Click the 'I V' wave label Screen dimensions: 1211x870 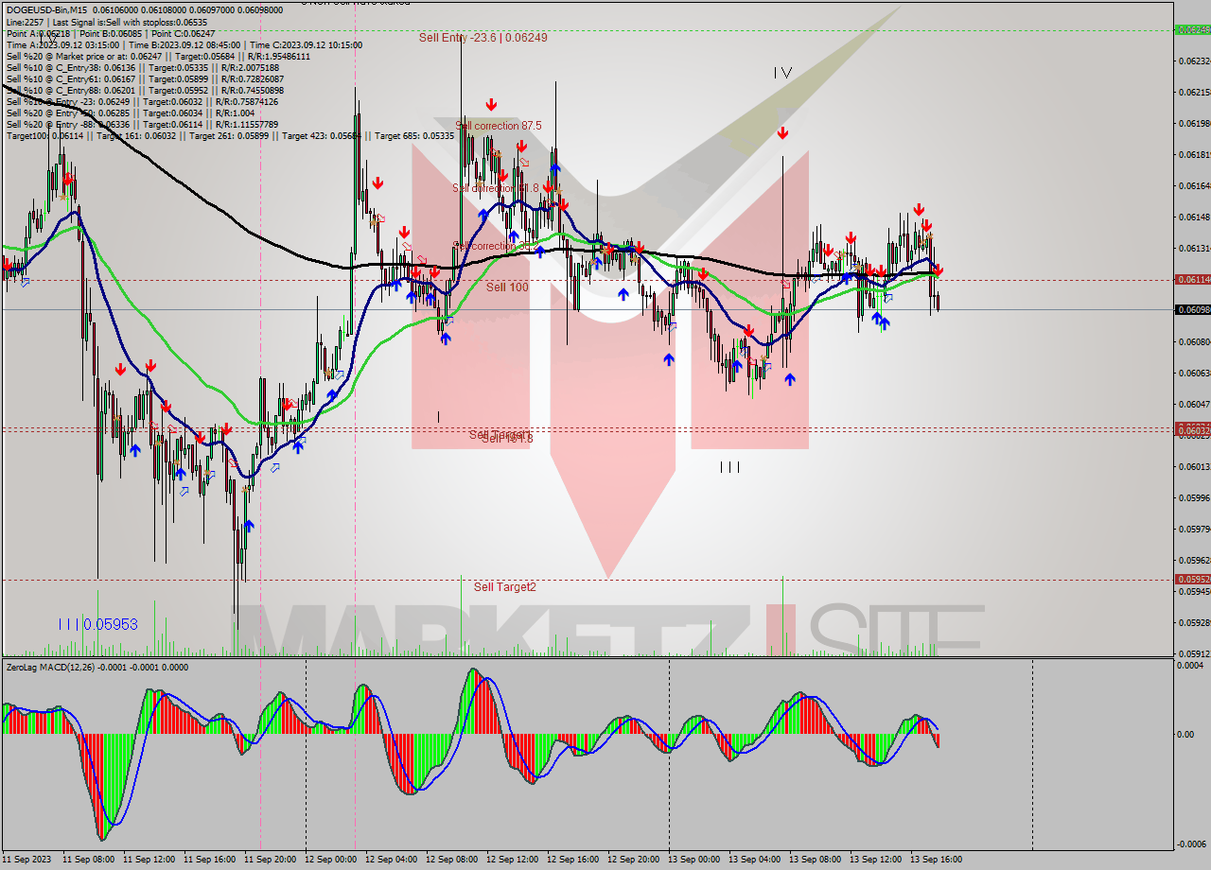coord(782,72)
